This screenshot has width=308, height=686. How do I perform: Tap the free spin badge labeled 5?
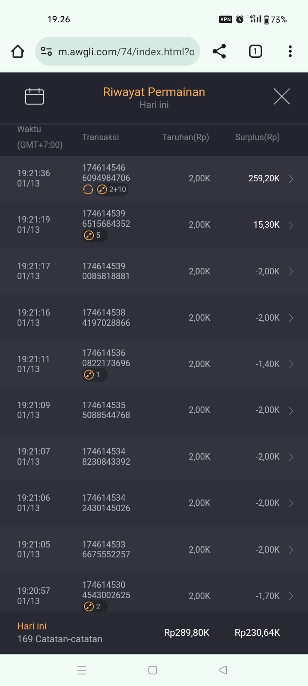[95, 235]
